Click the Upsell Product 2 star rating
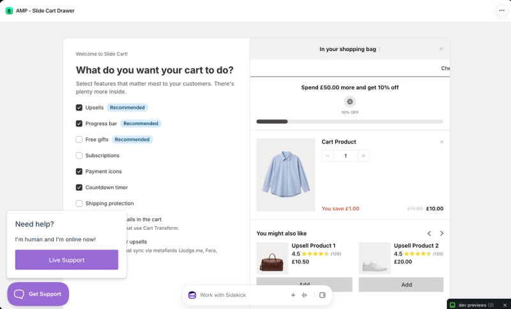The height and width of the screenshot is (309, 511). pos(418,253)
